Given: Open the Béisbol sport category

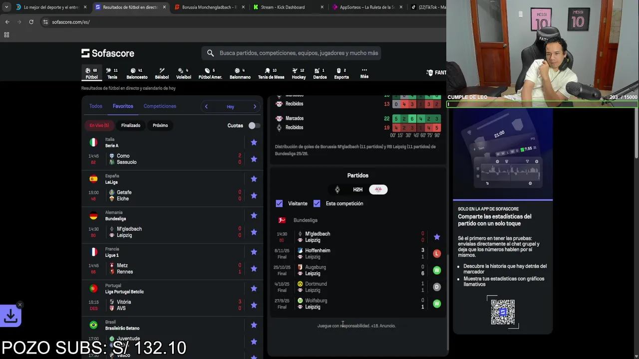Looking at the screenshot, I should pos(162,73).
